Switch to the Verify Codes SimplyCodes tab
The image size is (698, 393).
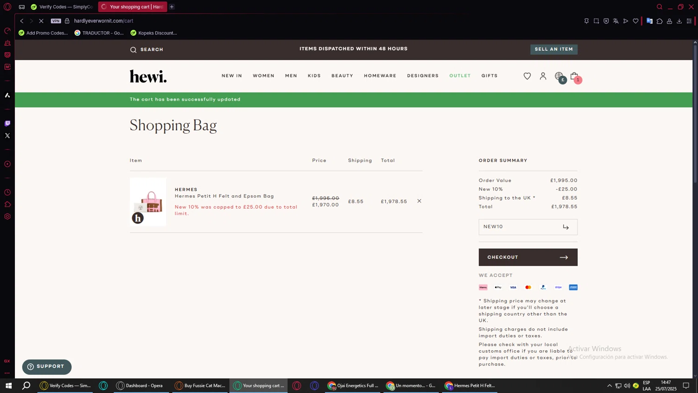point(62,7)
